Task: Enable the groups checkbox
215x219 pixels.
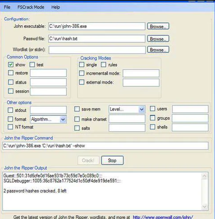Action: (x=153, y=118)
